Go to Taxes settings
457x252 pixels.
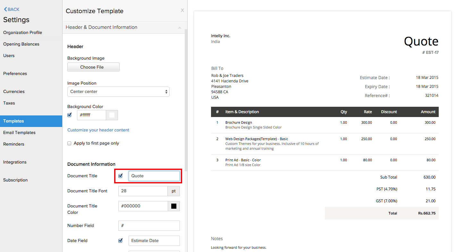9,103
